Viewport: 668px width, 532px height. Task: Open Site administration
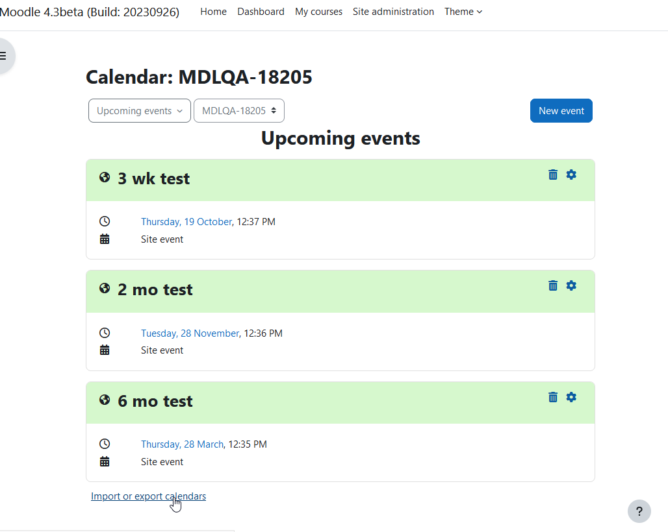point(393,12)
